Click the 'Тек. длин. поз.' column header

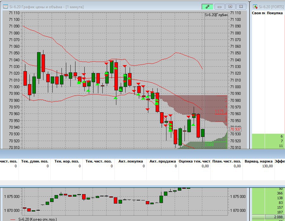35,161
